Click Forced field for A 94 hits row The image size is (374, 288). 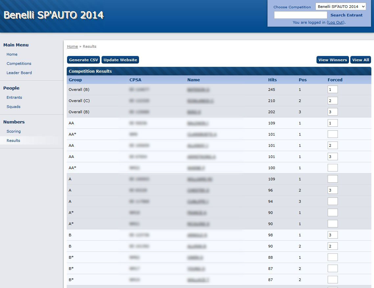tap(333, 201)
